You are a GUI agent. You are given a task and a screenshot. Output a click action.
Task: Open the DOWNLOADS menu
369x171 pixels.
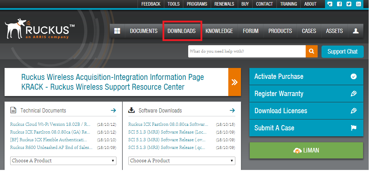pos(182,31)
